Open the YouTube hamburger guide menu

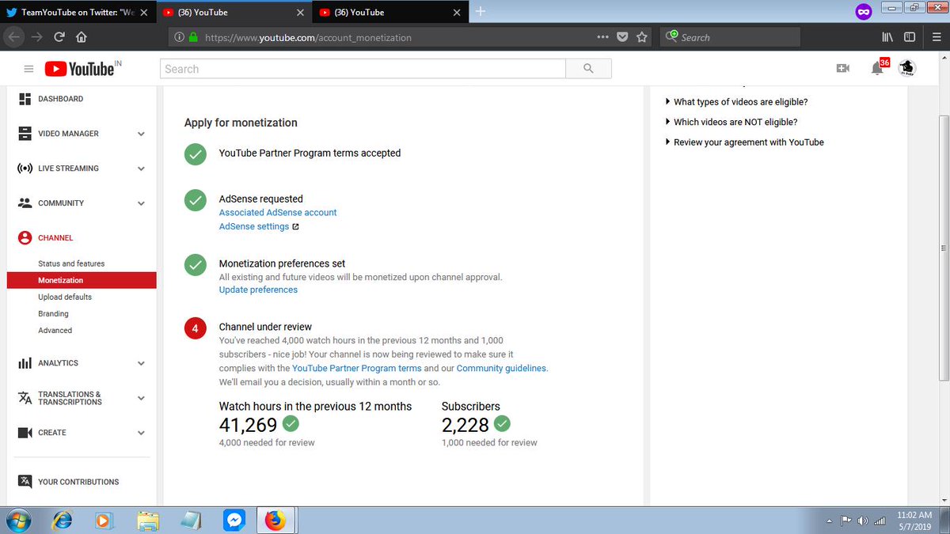pyautogui.click(x=28, y=70)
